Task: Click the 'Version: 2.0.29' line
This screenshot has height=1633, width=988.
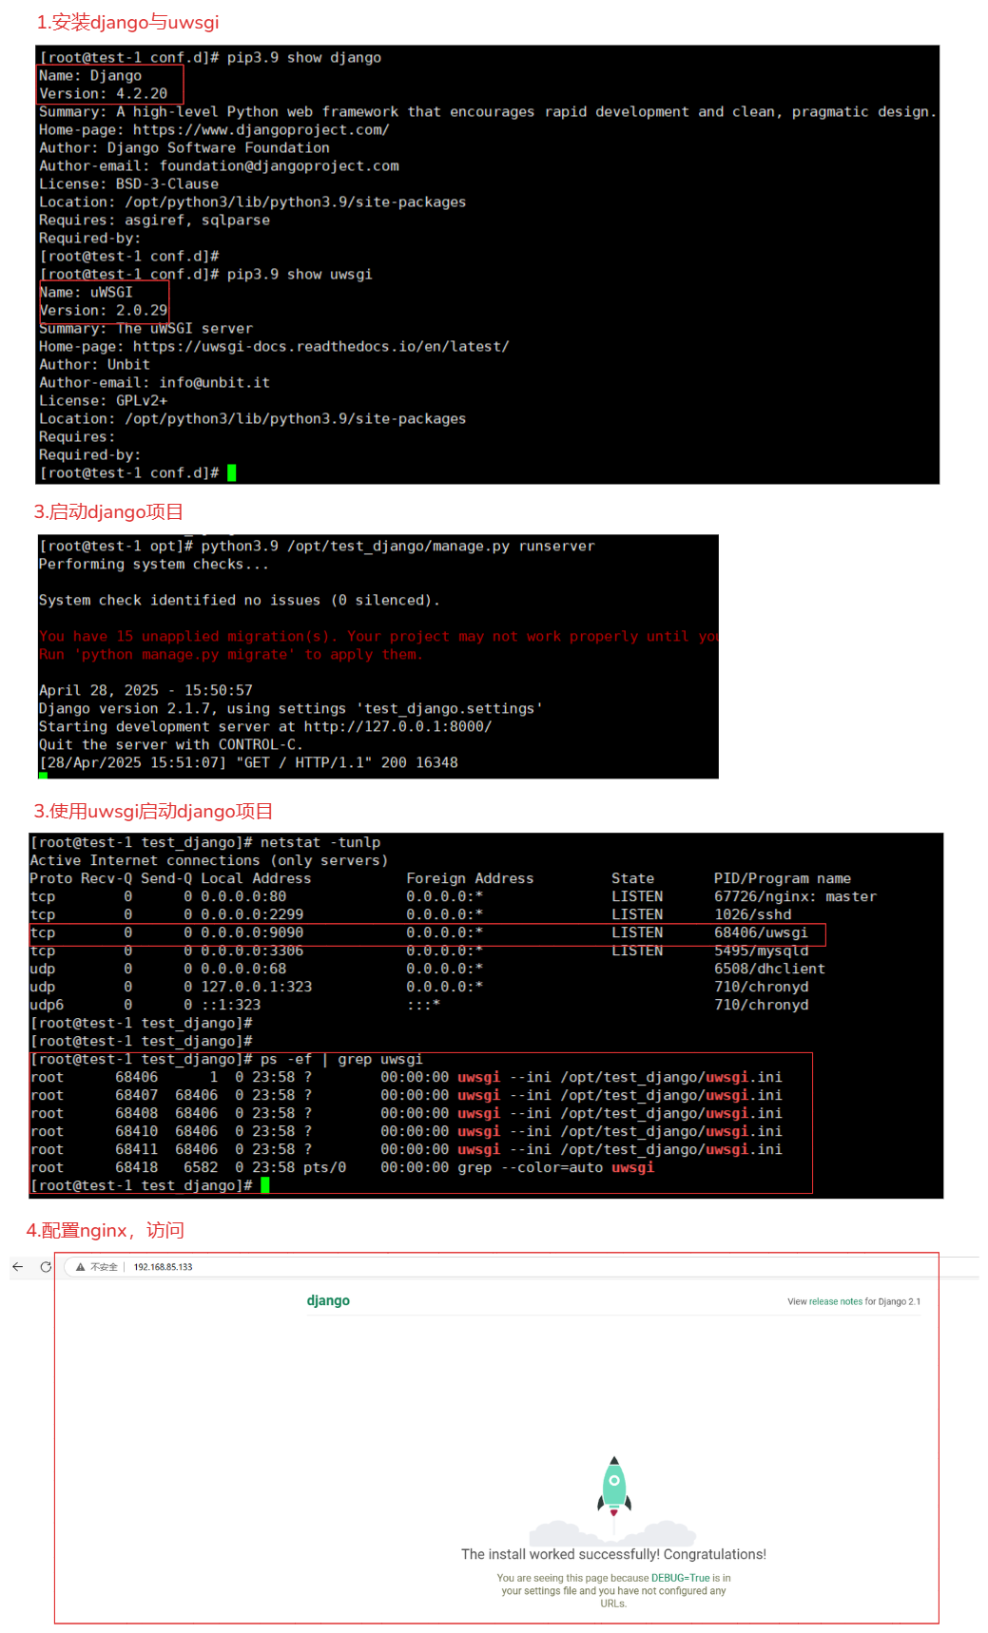Action: click(x=103, y=310)
